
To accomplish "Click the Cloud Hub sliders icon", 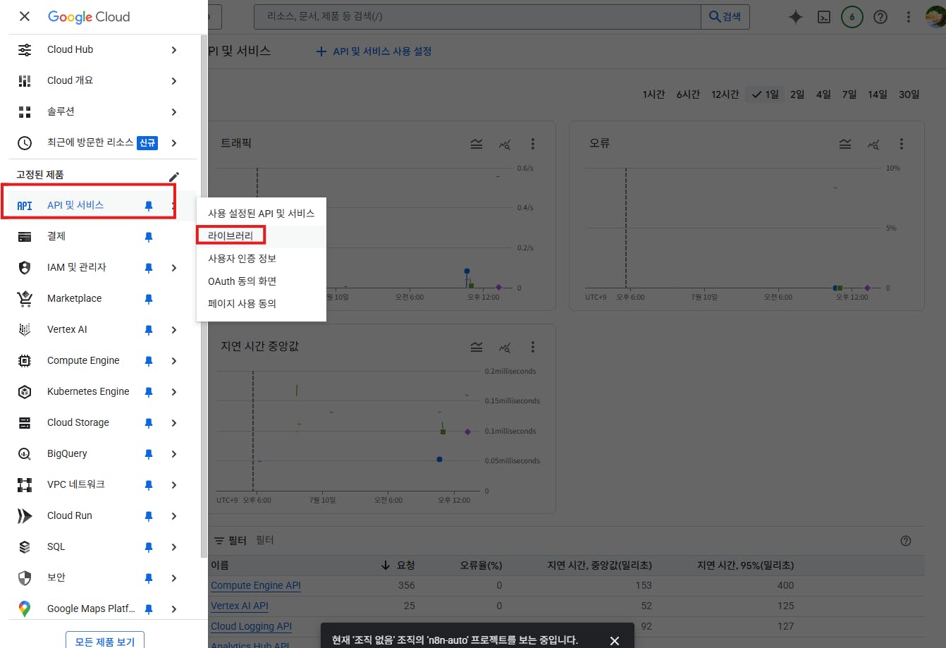I will 25,50.
